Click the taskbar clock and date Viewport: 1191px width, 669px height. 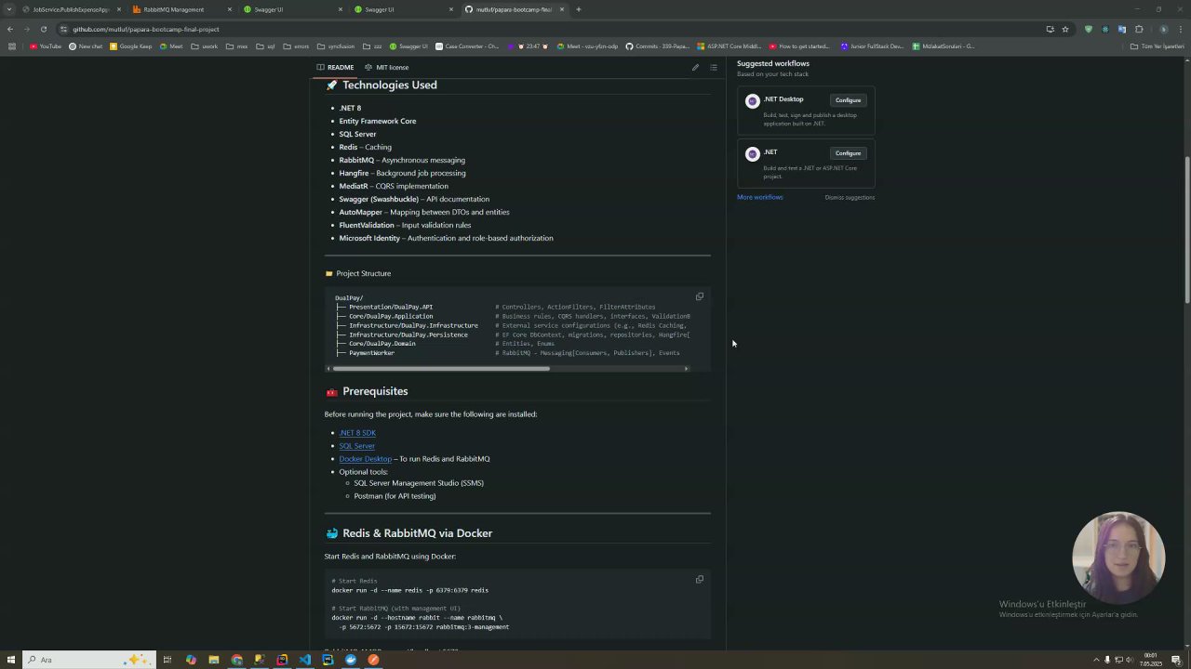pos(1151,660)
